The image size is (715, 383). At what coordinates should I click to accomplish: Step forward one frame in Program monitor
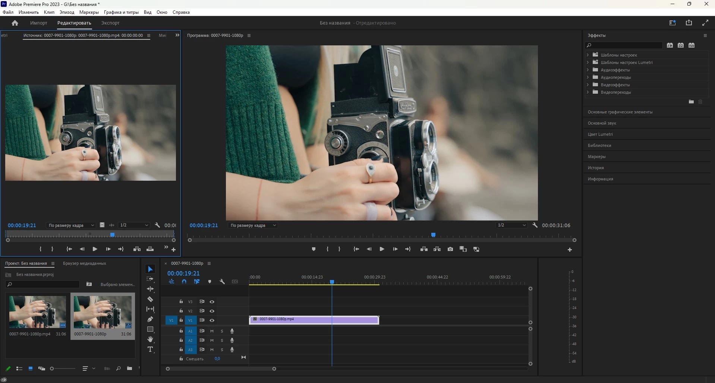point(395,249)
